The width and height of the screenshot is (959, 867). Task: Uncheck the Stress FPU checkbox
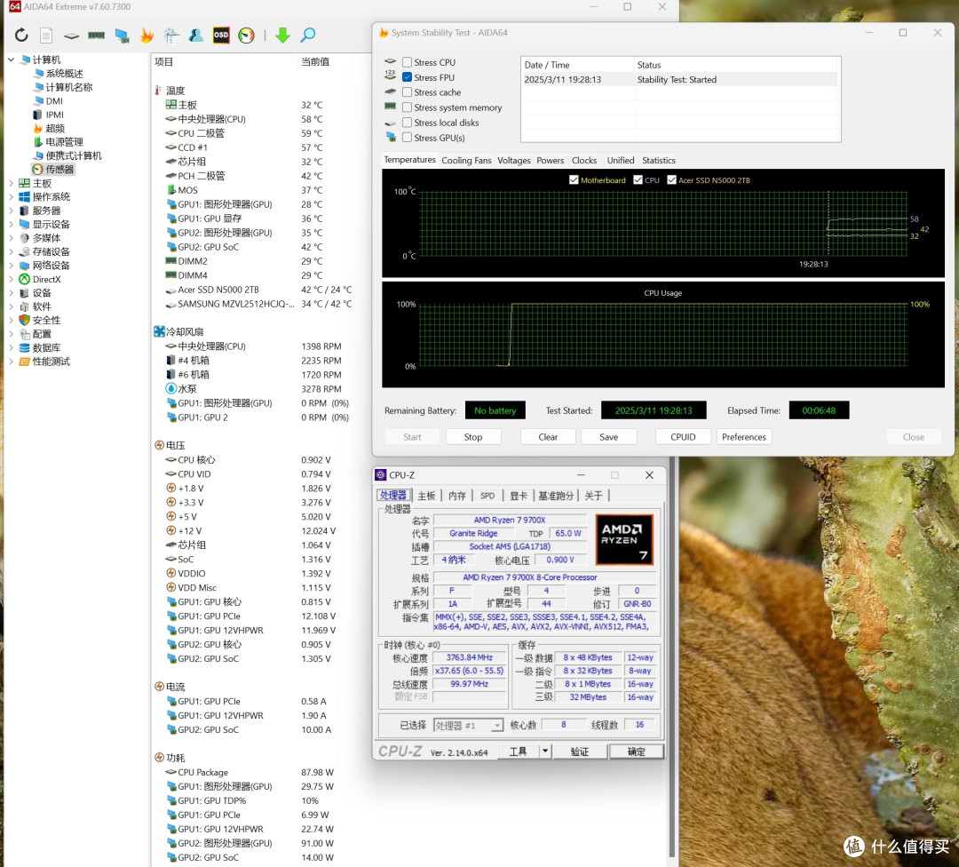tap(407, 77)
